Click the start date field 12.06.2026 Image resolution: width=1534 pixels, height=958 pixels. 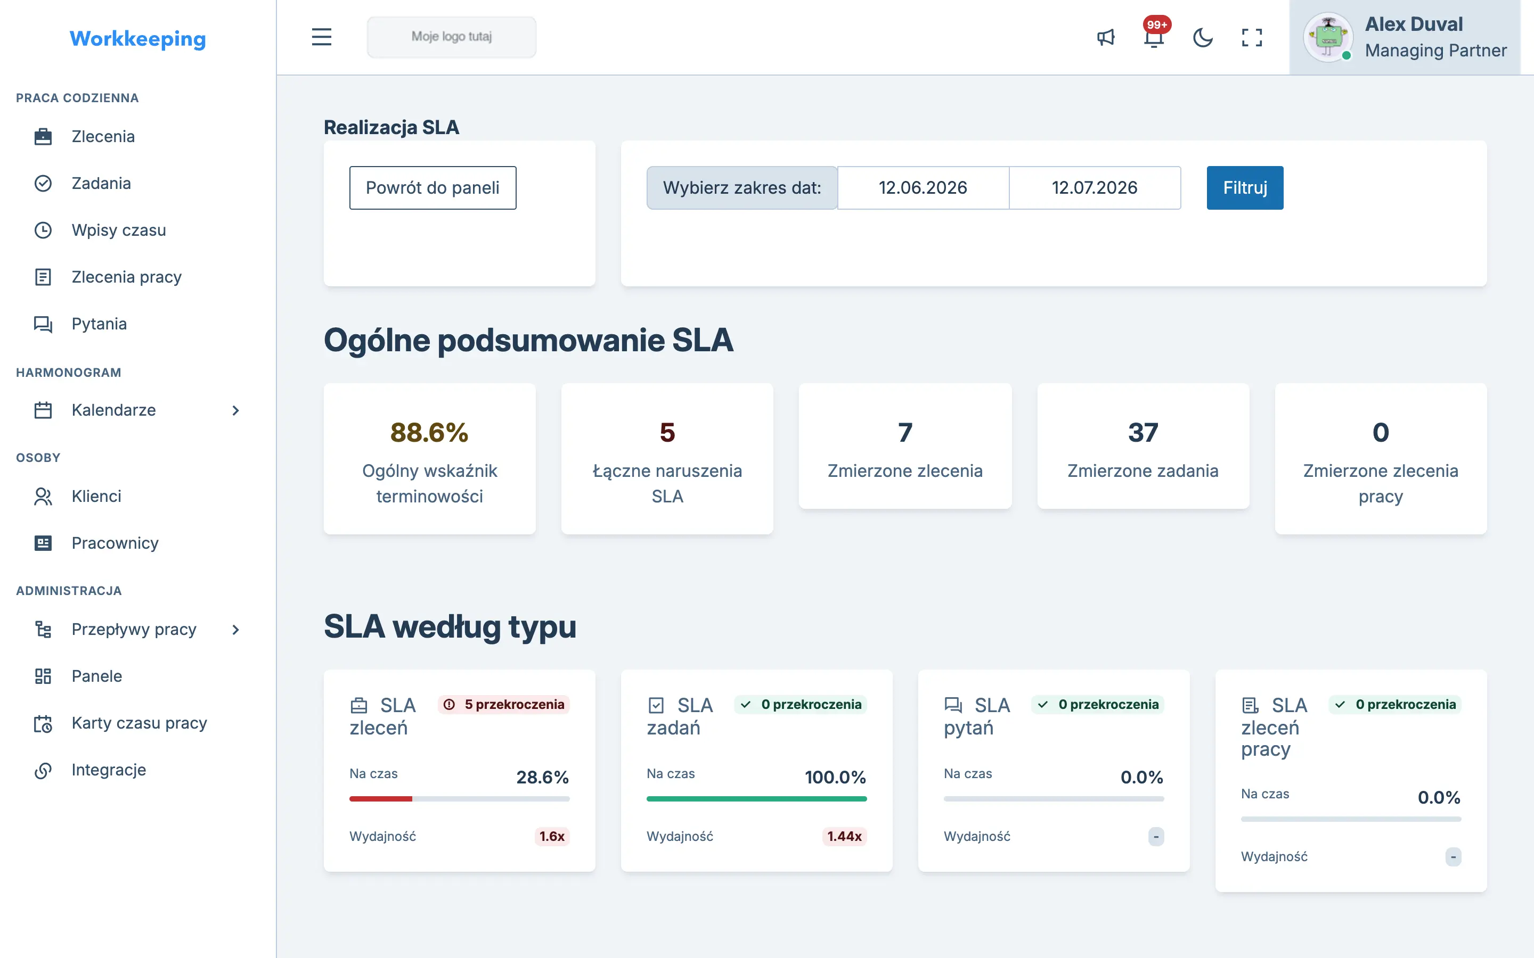pyautogui.click(x=923, y=187)
